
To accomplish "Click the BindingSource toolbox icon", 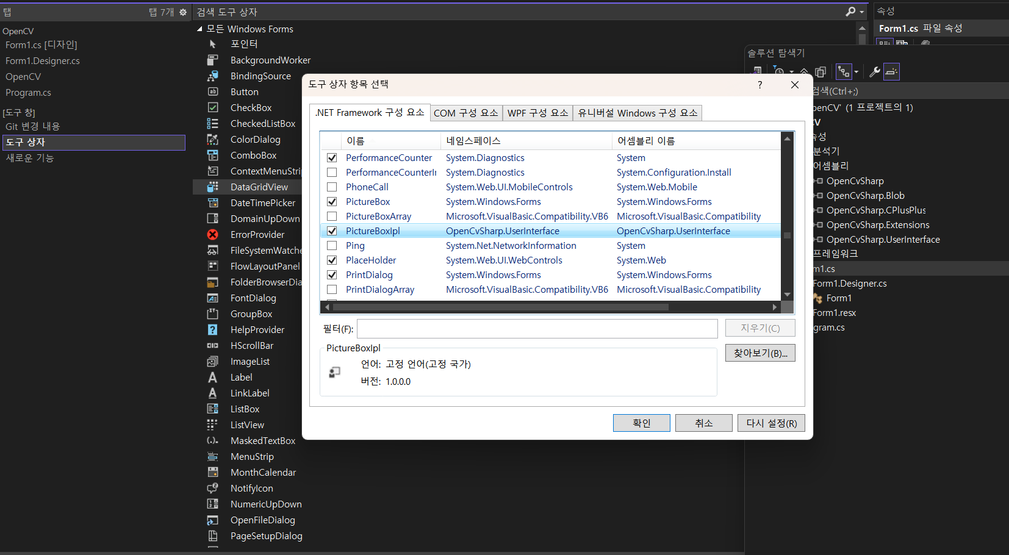I will click(212, 76).
